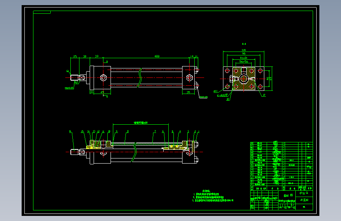This screenshot has height=221, width=341.
Task: Select the stroke 400 dimension label
Action: click(140, 123)
